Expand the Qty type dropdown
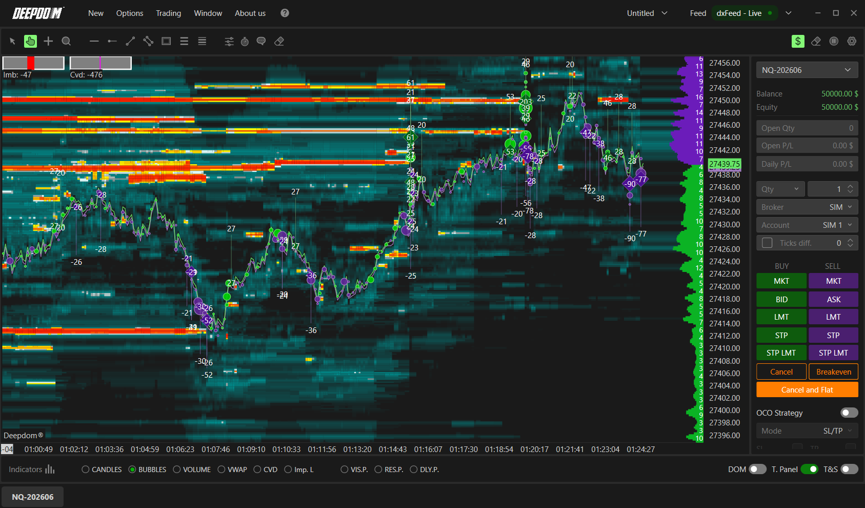This screenshot has height=508, width=865. point(780,189)
